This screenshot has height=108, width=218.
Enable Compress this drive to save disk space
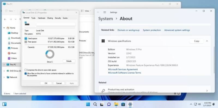coord(26,70)
